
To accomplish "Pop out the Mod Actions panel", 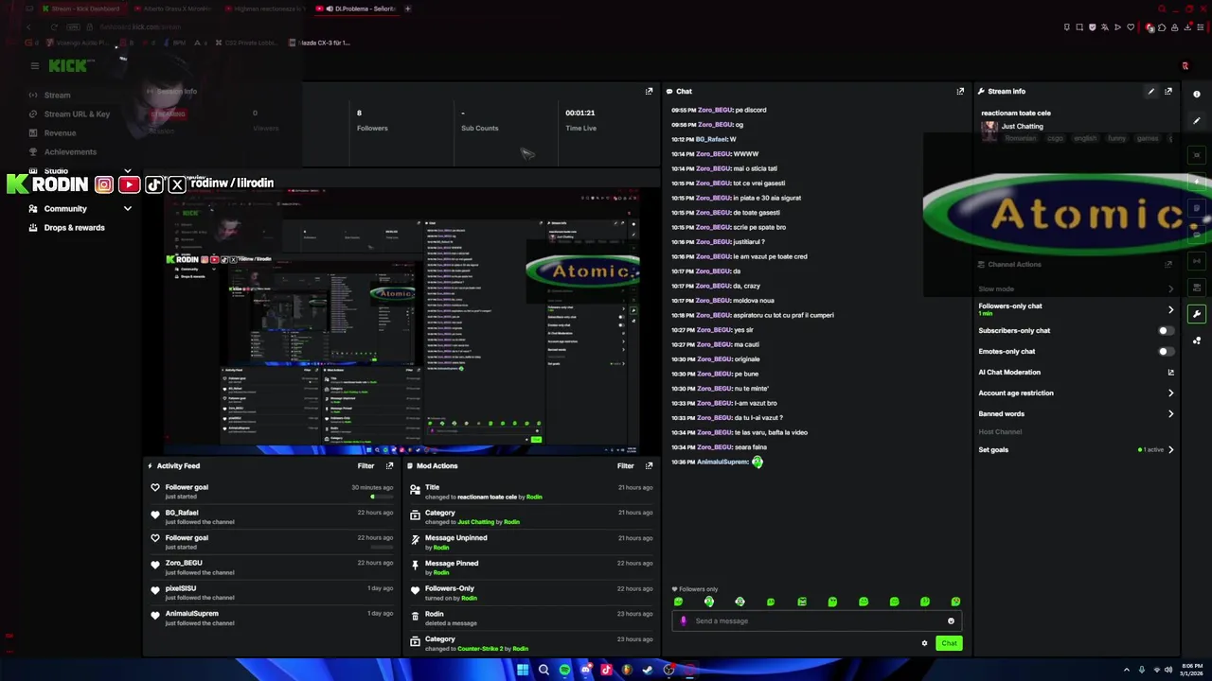I will 649,465.
